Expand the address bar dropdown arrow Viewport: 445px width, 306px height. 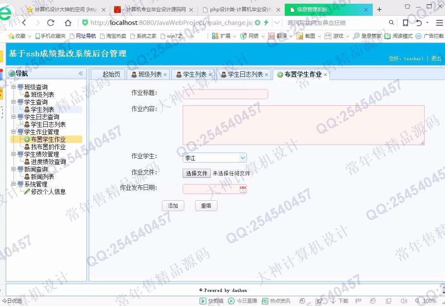(277, 23)
